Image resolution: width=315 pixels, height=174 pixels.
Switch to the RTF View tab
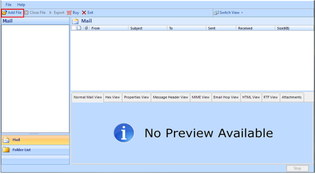coord(271,97)
